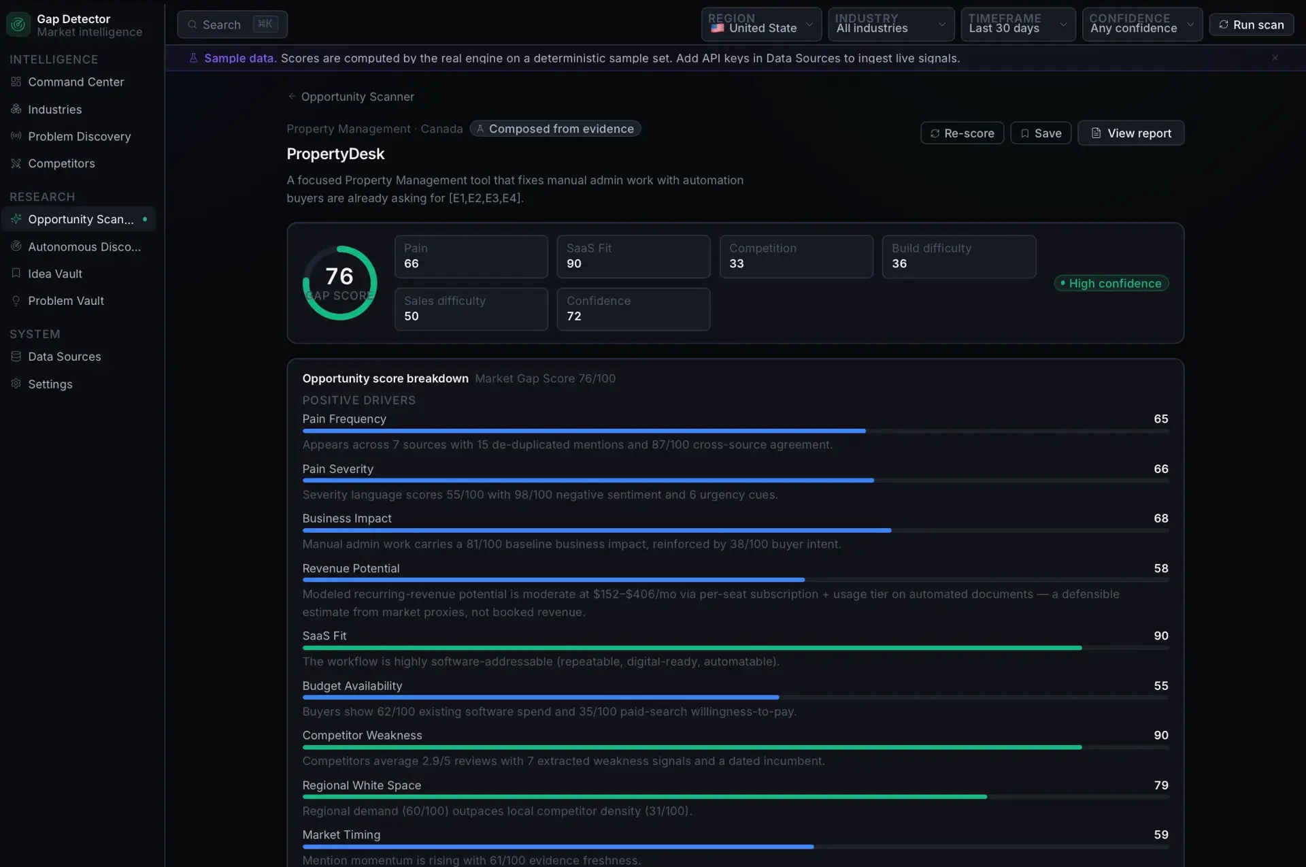This screenshot has height=867, width=1306.
Task: Click the Gap Detector logo icon
Action: pyautogui.click(x=18, y=24)
